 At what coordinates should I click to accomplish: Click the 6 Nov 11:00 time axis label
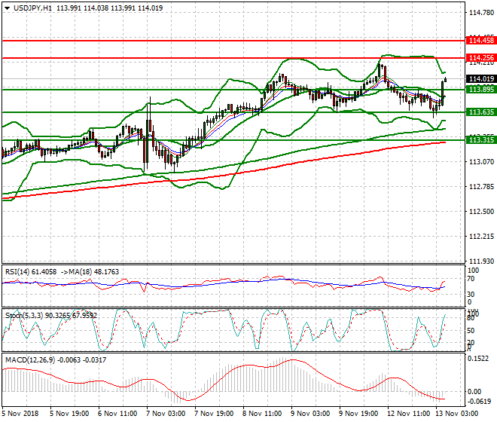(117, 414)
